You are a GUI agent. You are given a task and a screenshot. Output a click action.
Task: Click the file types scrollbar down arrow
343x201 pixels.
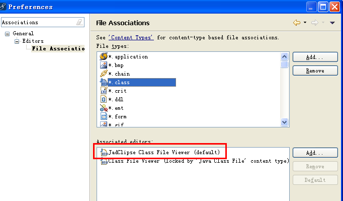coord(284,122)
